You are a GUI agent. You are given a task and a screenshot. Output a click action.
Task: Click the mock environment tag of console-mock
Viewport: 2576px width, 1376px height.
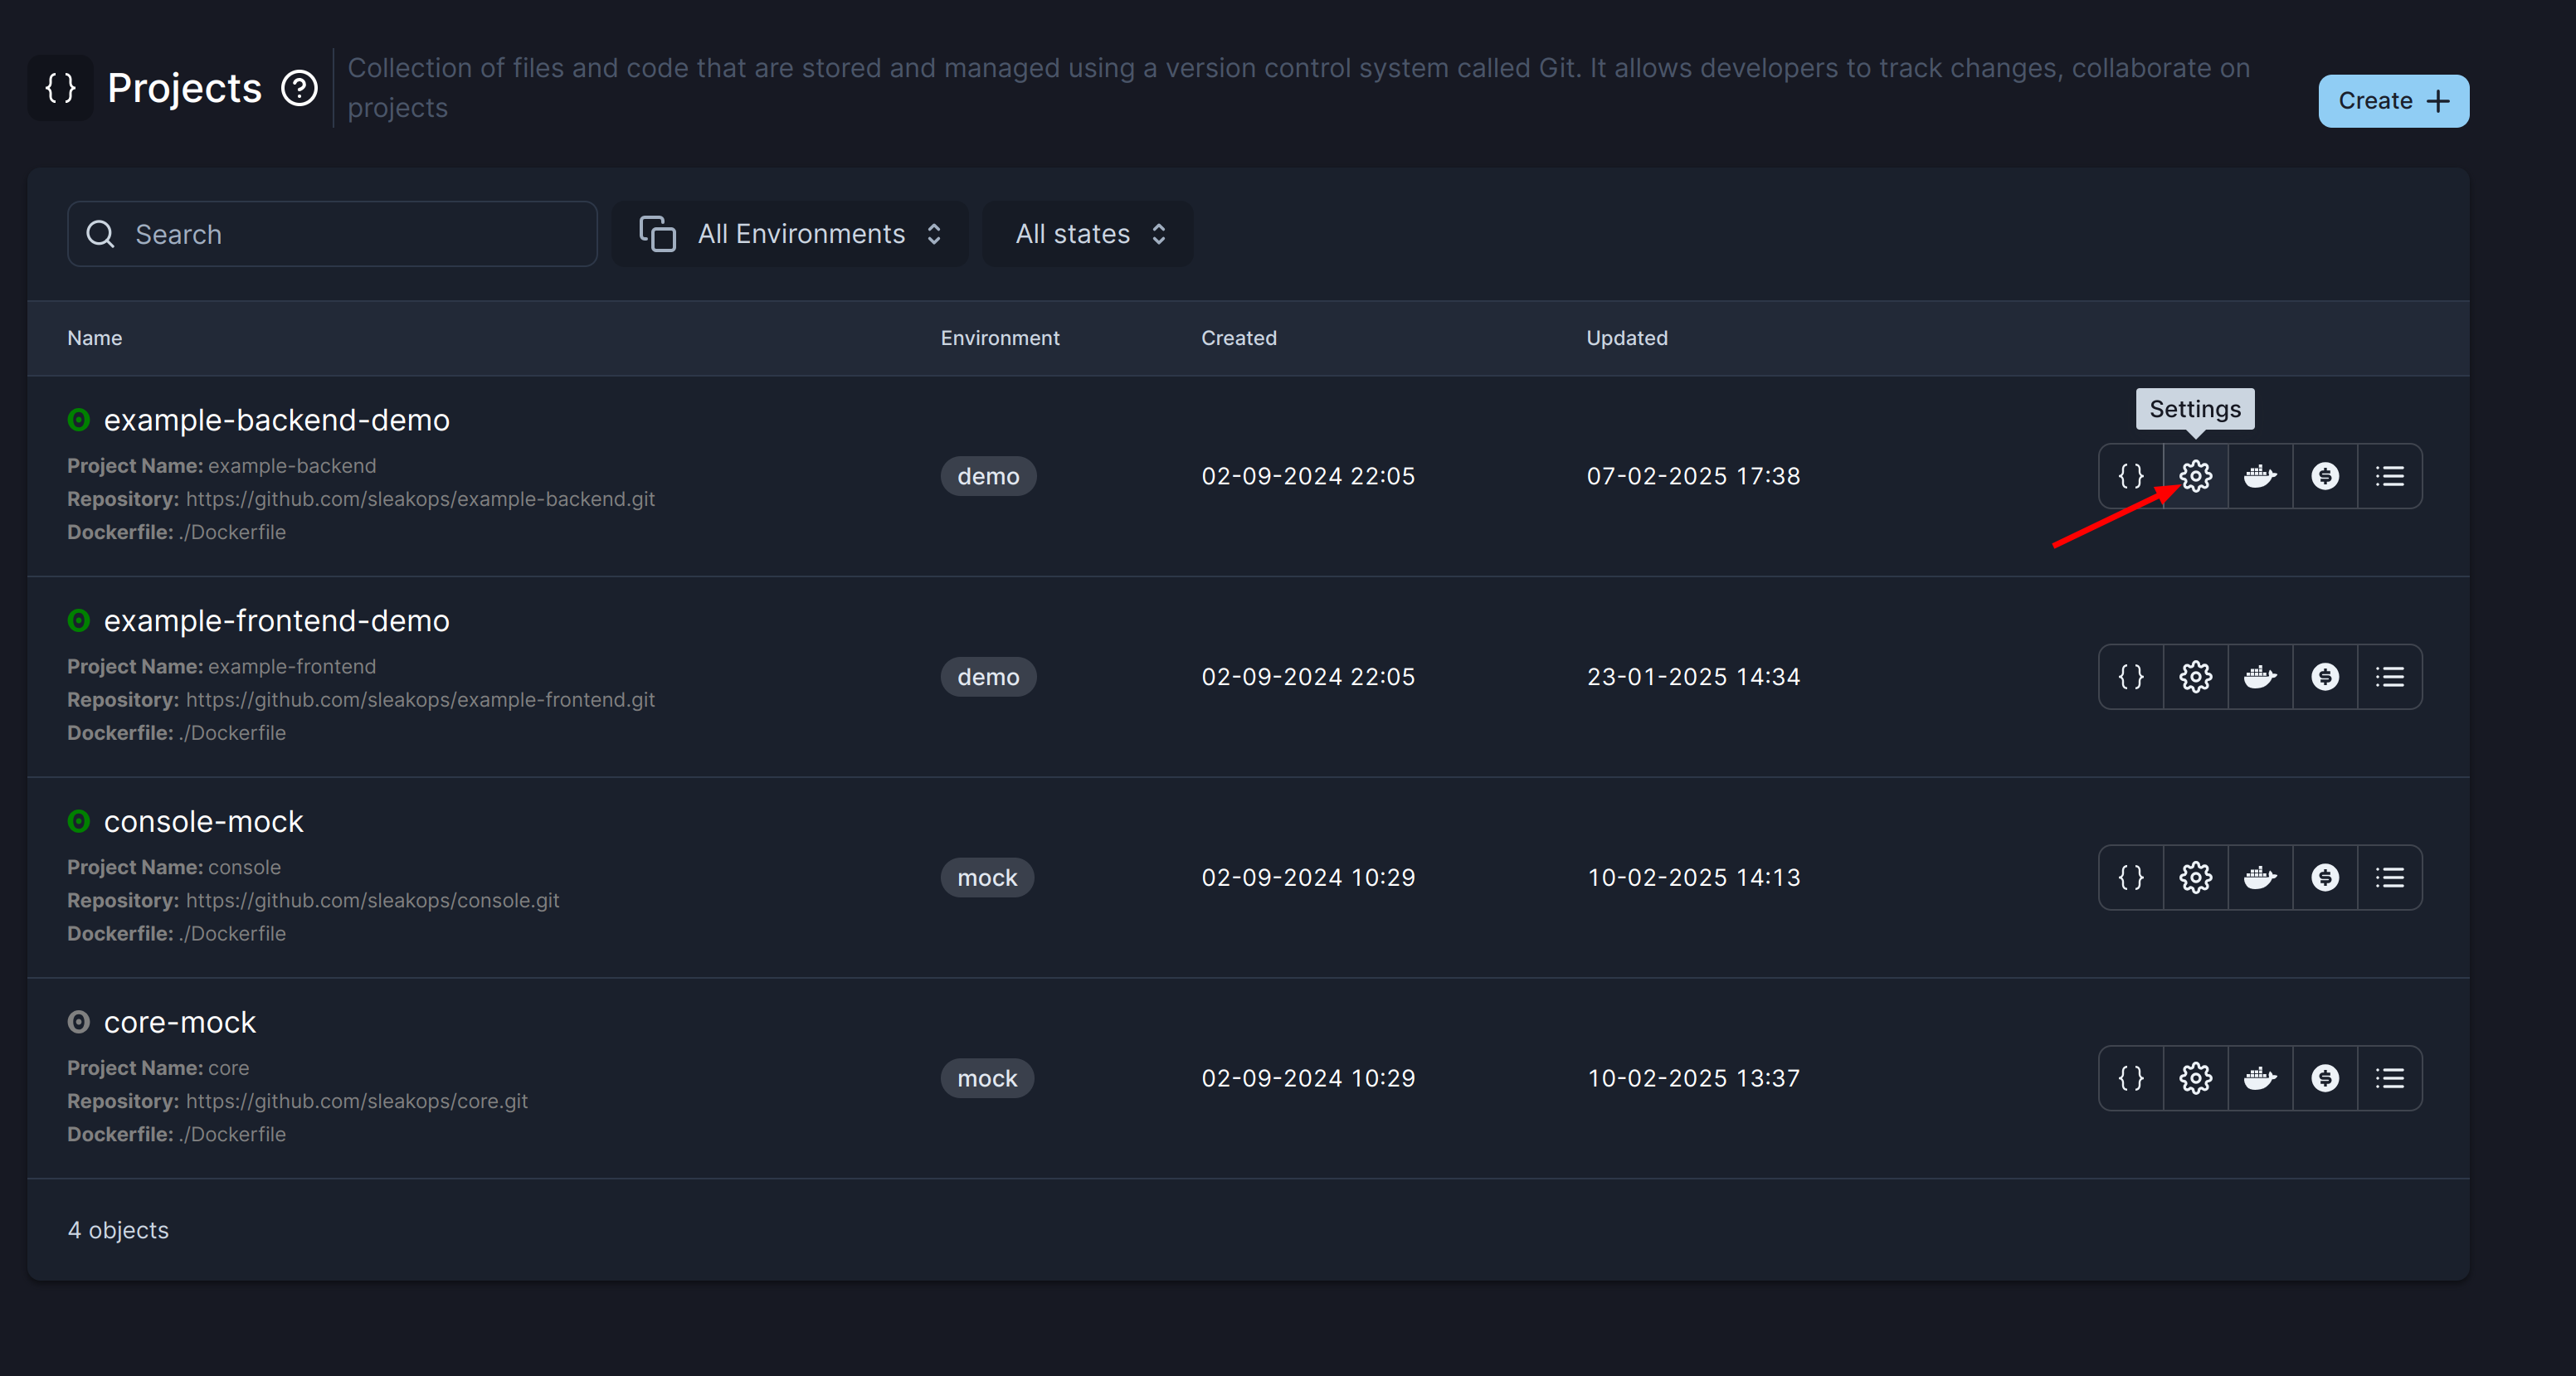[987, 877]
